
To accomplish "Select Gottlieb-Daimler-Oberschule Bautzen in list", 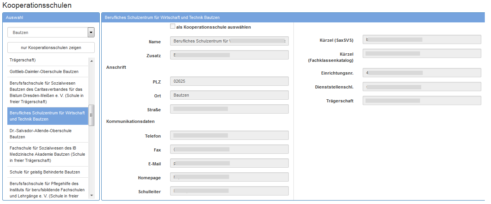I will [44, 71].
